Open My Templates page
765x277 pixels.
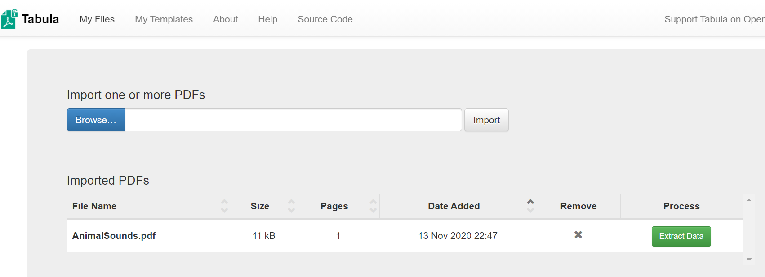[x=164, y=19]
